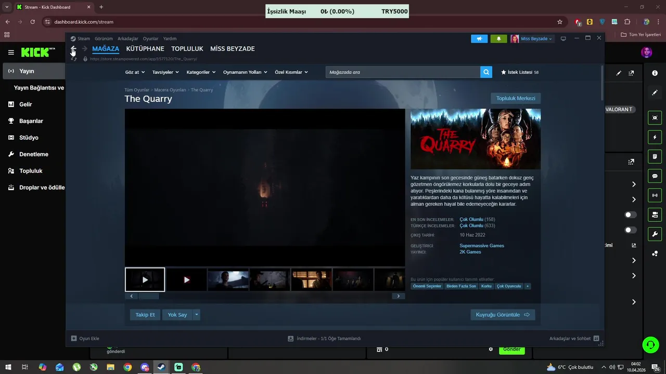The image size is (666, 374).
Task: Click the Topluluk Merkezi button
Action: (516, 98)
